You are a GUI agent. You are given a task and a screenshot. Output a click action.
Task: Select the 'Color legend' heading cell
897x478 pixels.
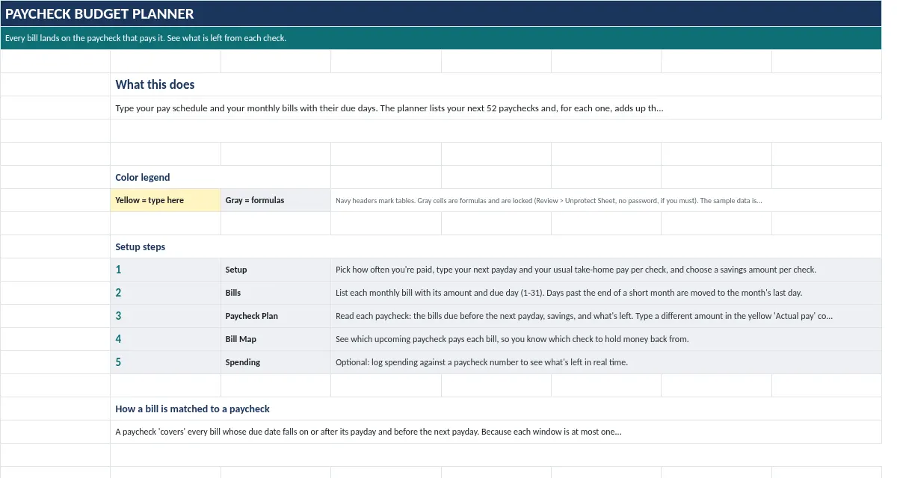(221, 177)
